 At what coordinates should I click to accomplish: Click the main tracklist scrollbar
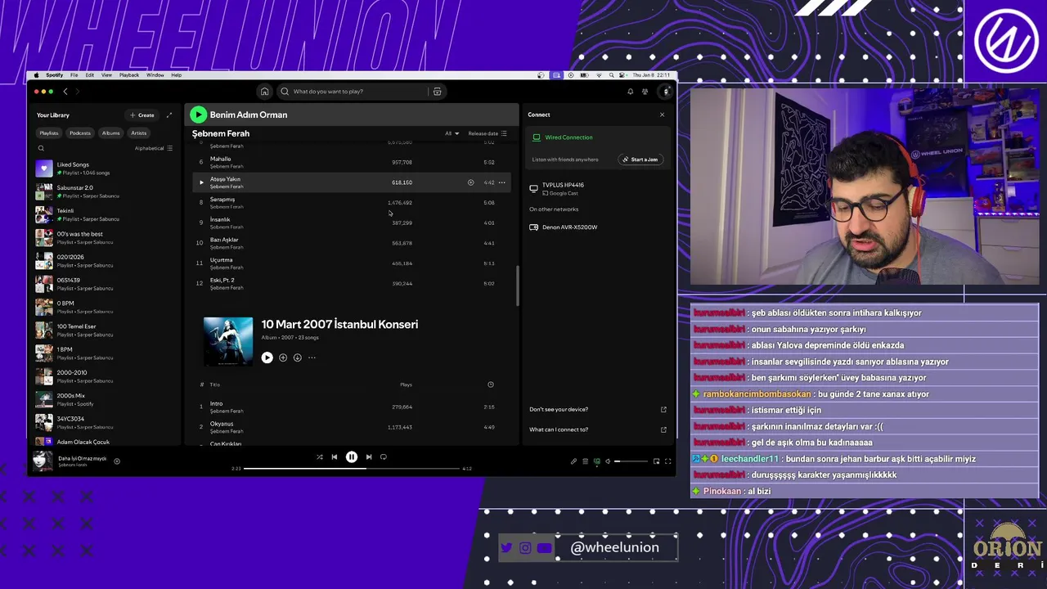coord(516,286)
